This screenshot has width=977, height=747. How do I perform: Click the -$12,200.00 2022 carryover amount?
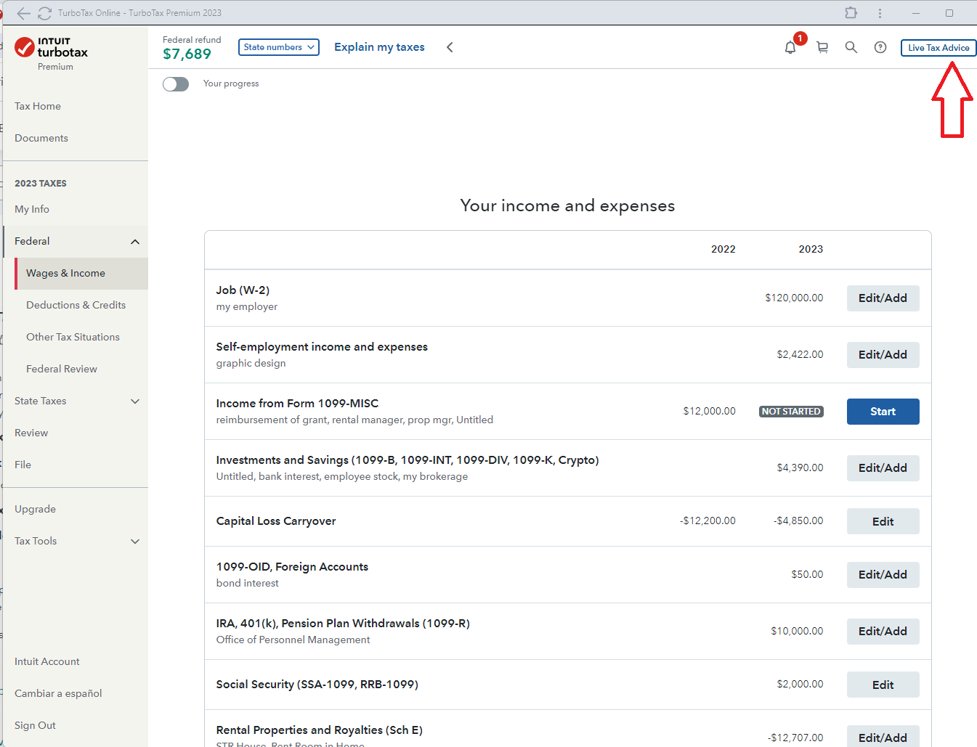pos(708,521)
